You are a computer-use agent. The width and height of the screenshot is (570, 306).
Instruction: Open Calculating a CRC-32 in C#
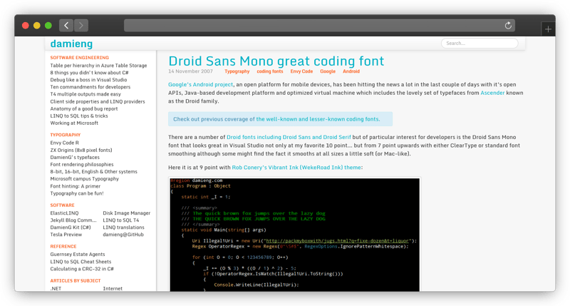tap(82, 269)
